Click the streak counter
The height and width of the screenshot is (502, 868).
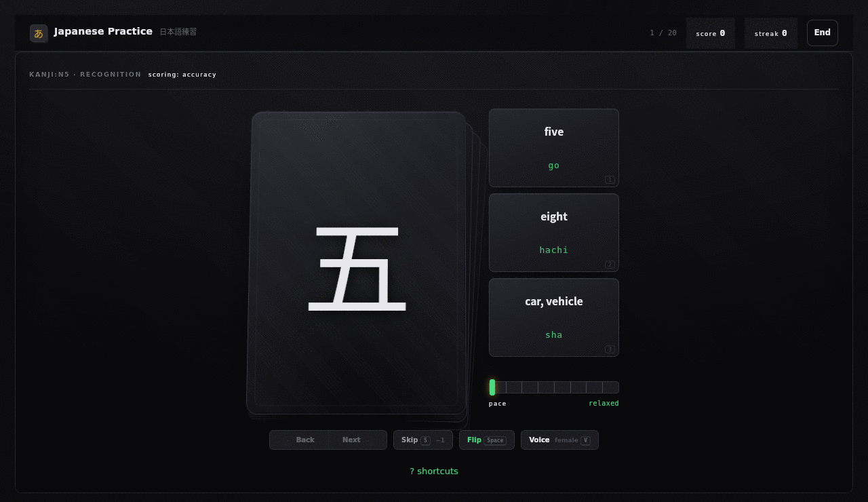click(771, 33)
